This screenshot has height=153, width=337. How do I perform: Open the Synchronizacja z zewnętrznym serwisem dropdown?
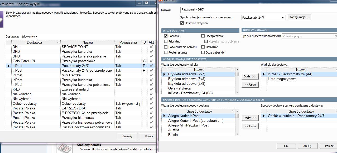tap(283, 18)
